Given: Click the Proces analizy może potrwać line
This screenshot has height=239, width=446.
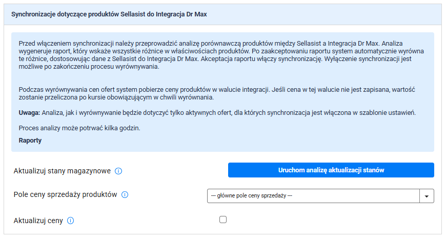Looking at the screenshot, I should pyautogui.click(x=79, y=128).
